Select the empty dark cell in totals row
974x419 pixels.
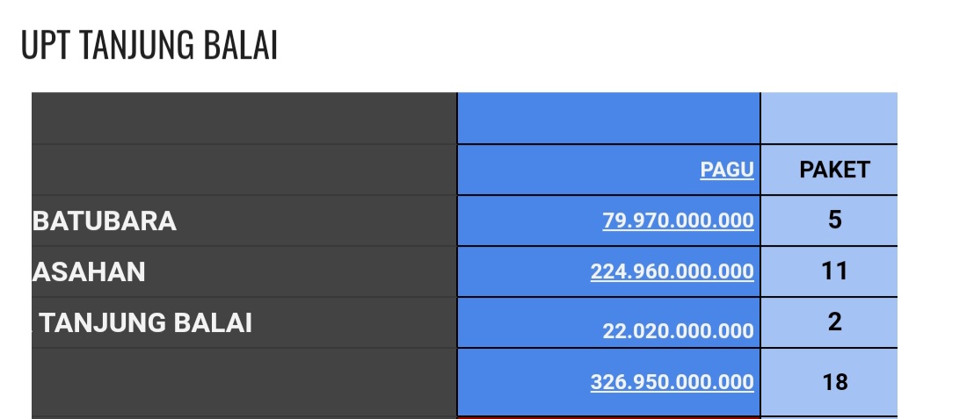click(x=244, y=382)
